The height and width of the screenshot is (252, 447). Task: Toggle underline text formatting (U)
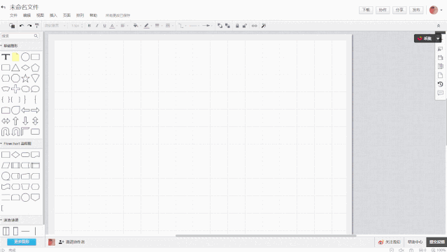105,26
